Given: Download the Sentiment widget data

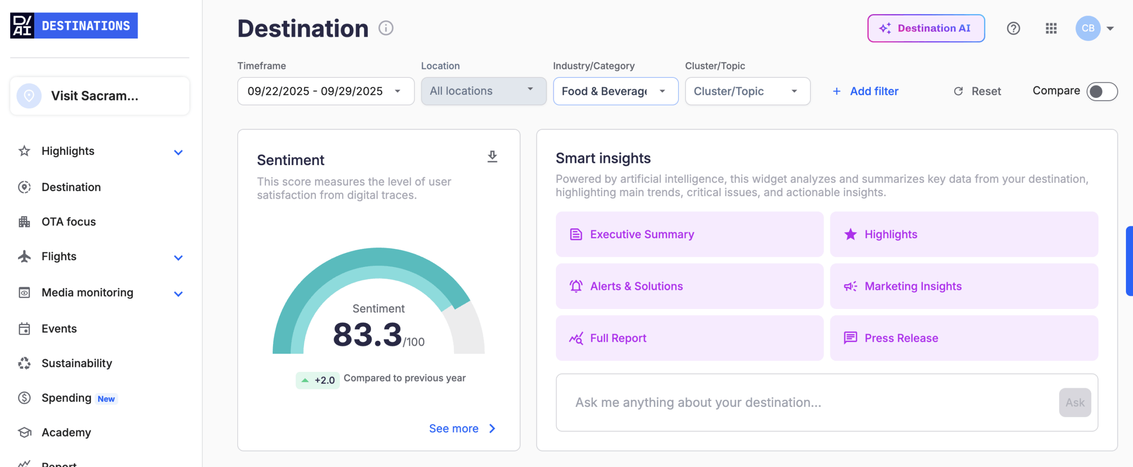Looking at the screenshot, I should click(x=492, y=157).
